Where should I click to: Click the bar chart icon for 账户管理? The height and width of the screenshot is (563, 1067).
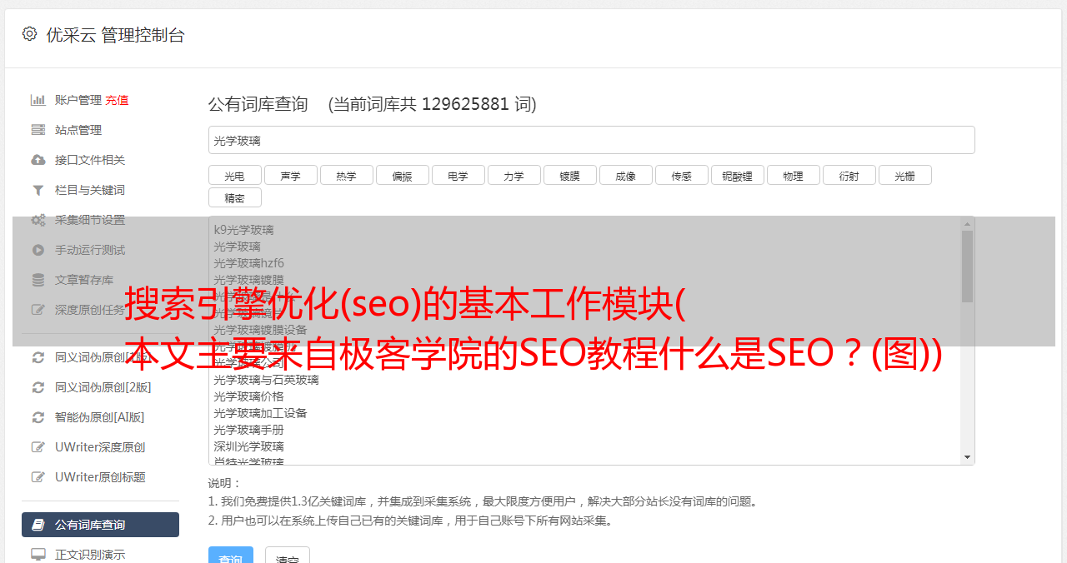38,100
